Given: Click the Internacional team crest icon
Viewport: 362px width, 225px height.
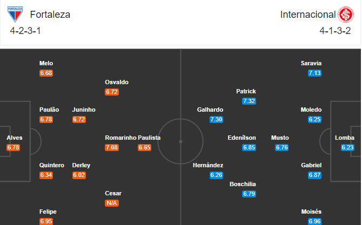Looking at the screenshot, I should click(x=346, y=15).
